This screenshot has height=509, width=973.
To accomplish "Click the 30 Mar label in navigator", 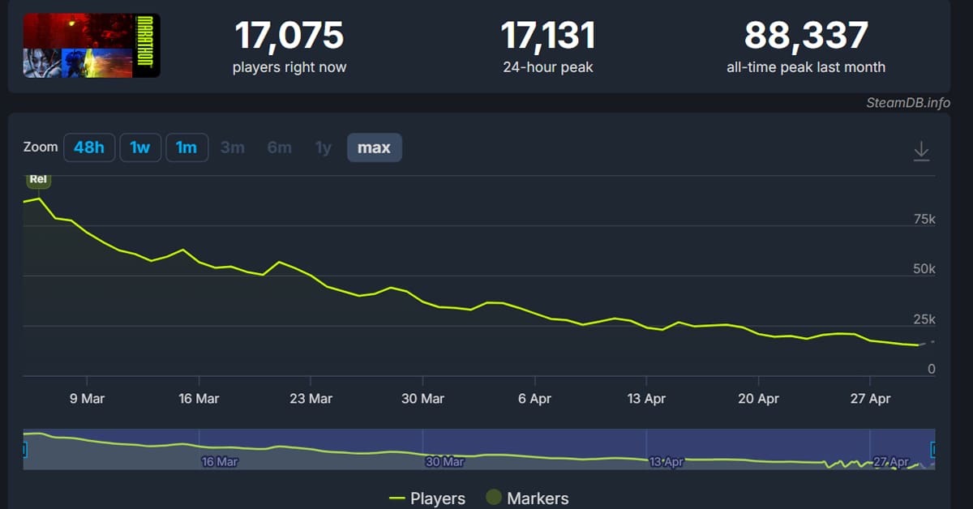I will pos(444,462).
